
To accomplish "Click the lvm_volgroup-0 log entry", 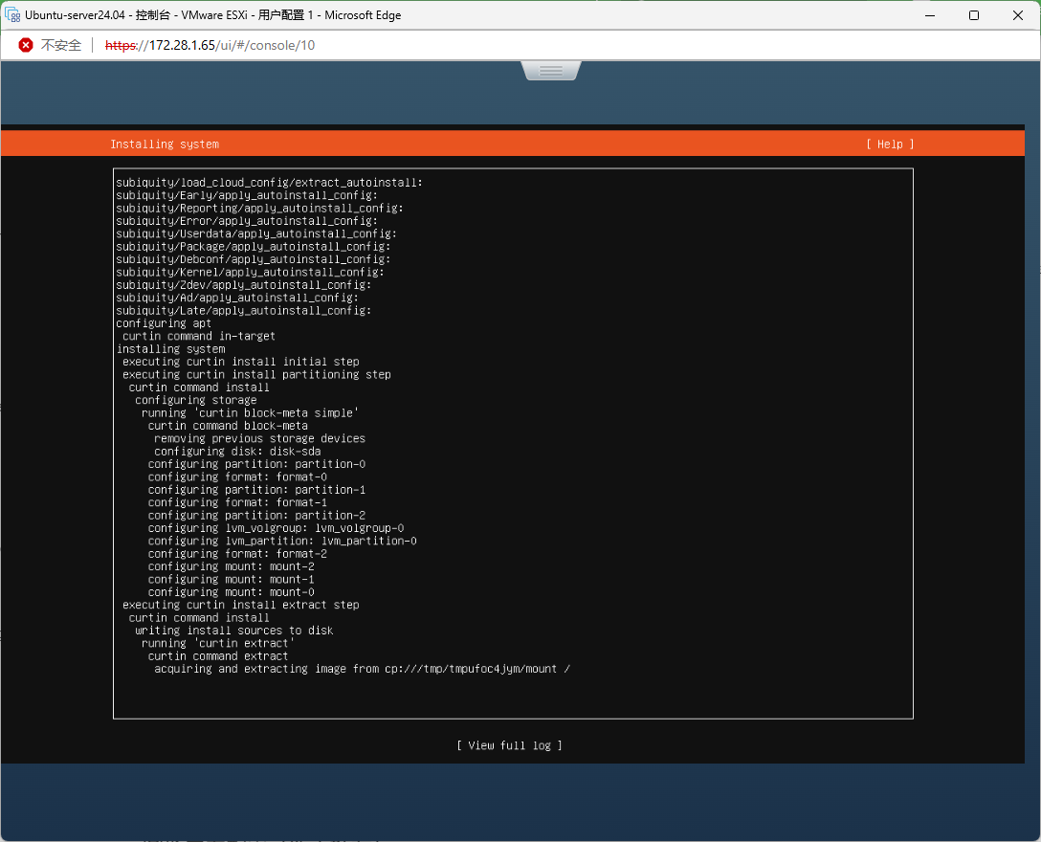I will pyautogui.click(x=276, y=528).
